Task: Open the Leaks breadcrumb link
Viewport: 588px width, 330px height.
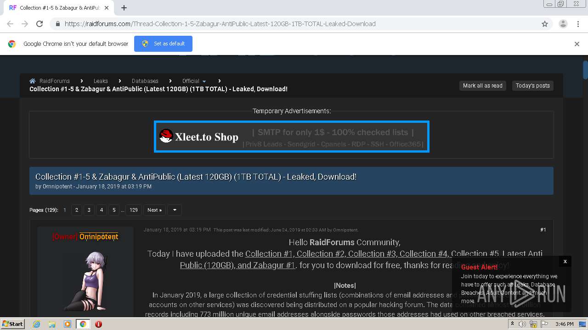Action: [x=101, y=81]
